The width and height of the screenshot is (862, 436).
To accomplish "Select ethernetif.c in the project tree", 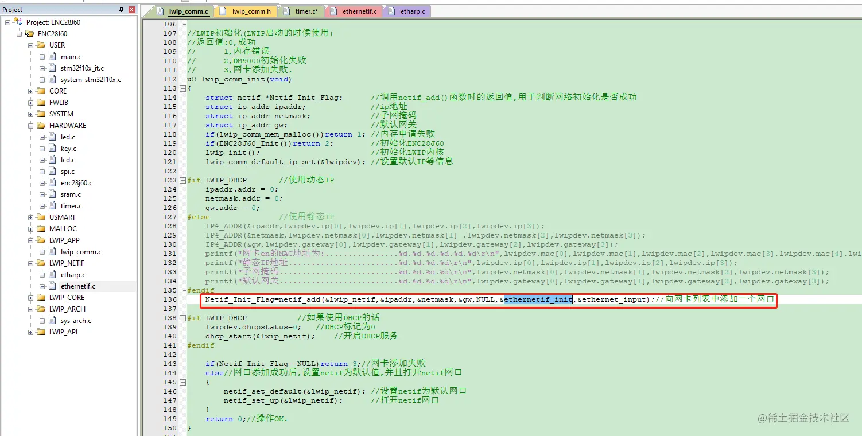I will tap(78, 286).
